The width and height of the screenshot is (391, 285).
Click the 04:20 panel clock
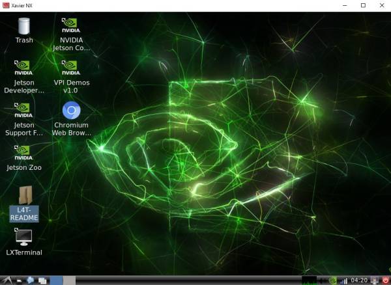pyautogui.click(x=359, y=280)
